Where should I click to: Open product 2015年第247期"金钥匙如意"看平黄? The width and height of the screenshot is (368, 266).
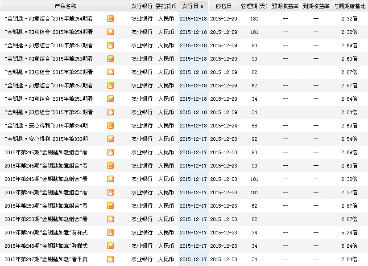click(x=46, y=259)
